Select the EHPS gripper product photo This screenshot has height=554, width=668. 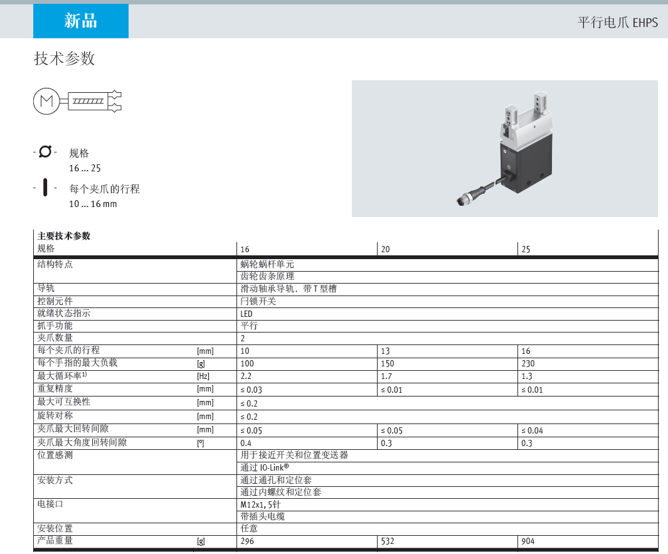click(x=504, y=148)
